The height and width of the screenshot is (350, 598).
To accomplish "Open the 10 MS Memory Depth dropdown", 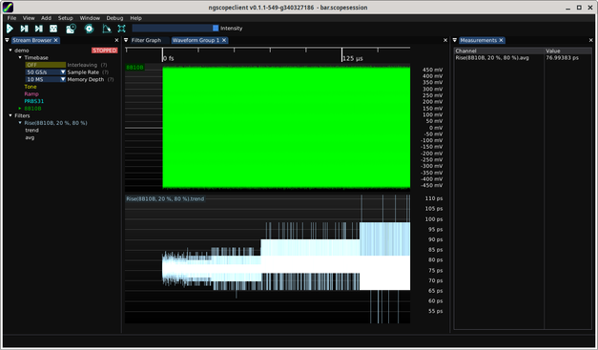I will pyautogui.click(x=46, y=79).
